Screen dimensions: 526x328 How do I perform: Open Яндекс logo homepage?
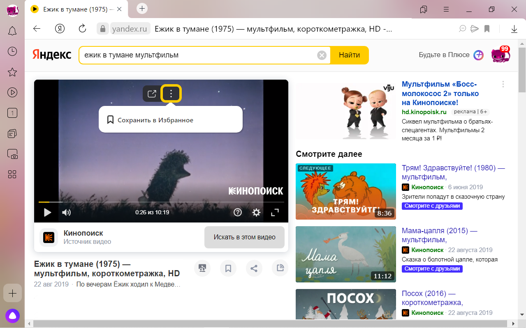pos(52,55)
